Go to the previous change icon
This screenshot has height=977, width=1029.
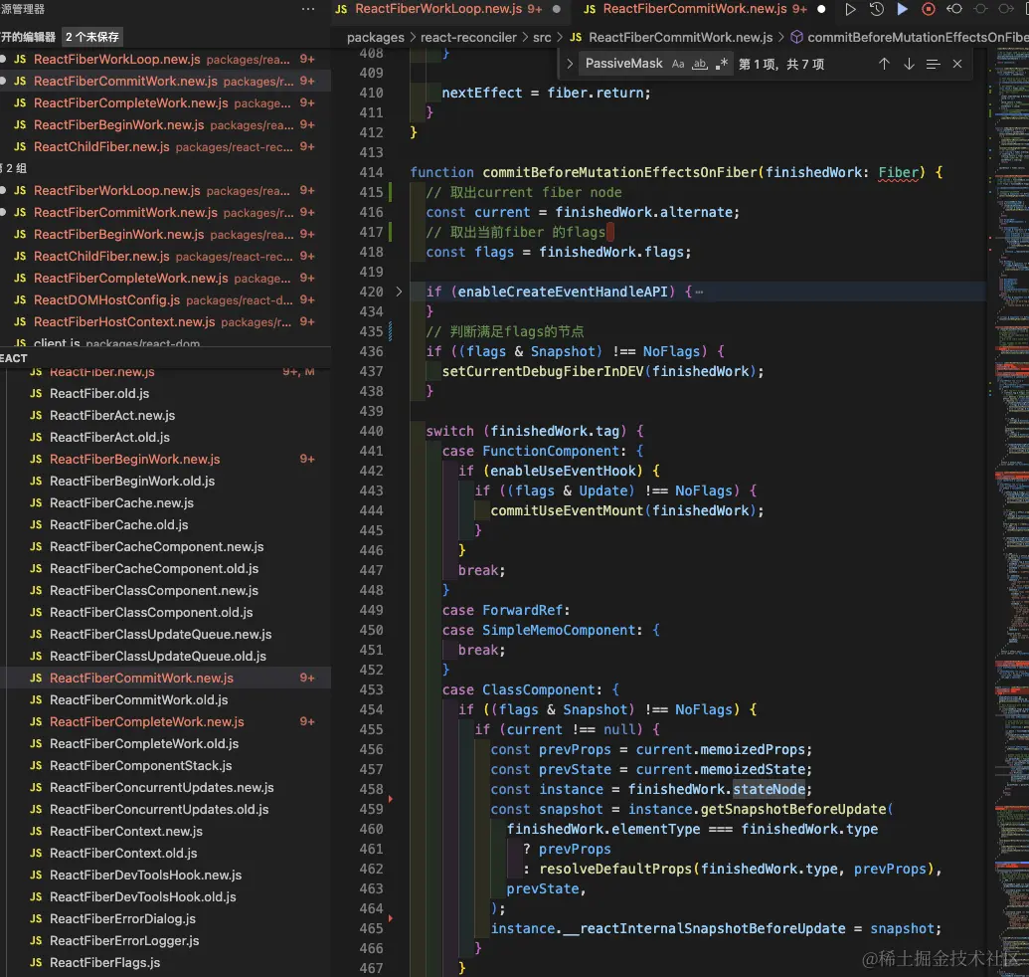pyautogui.click(x=954, y=9)
